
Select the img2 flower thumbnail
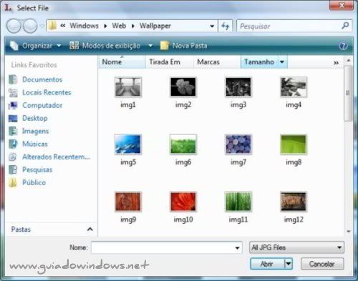click(x=183, y=87)
